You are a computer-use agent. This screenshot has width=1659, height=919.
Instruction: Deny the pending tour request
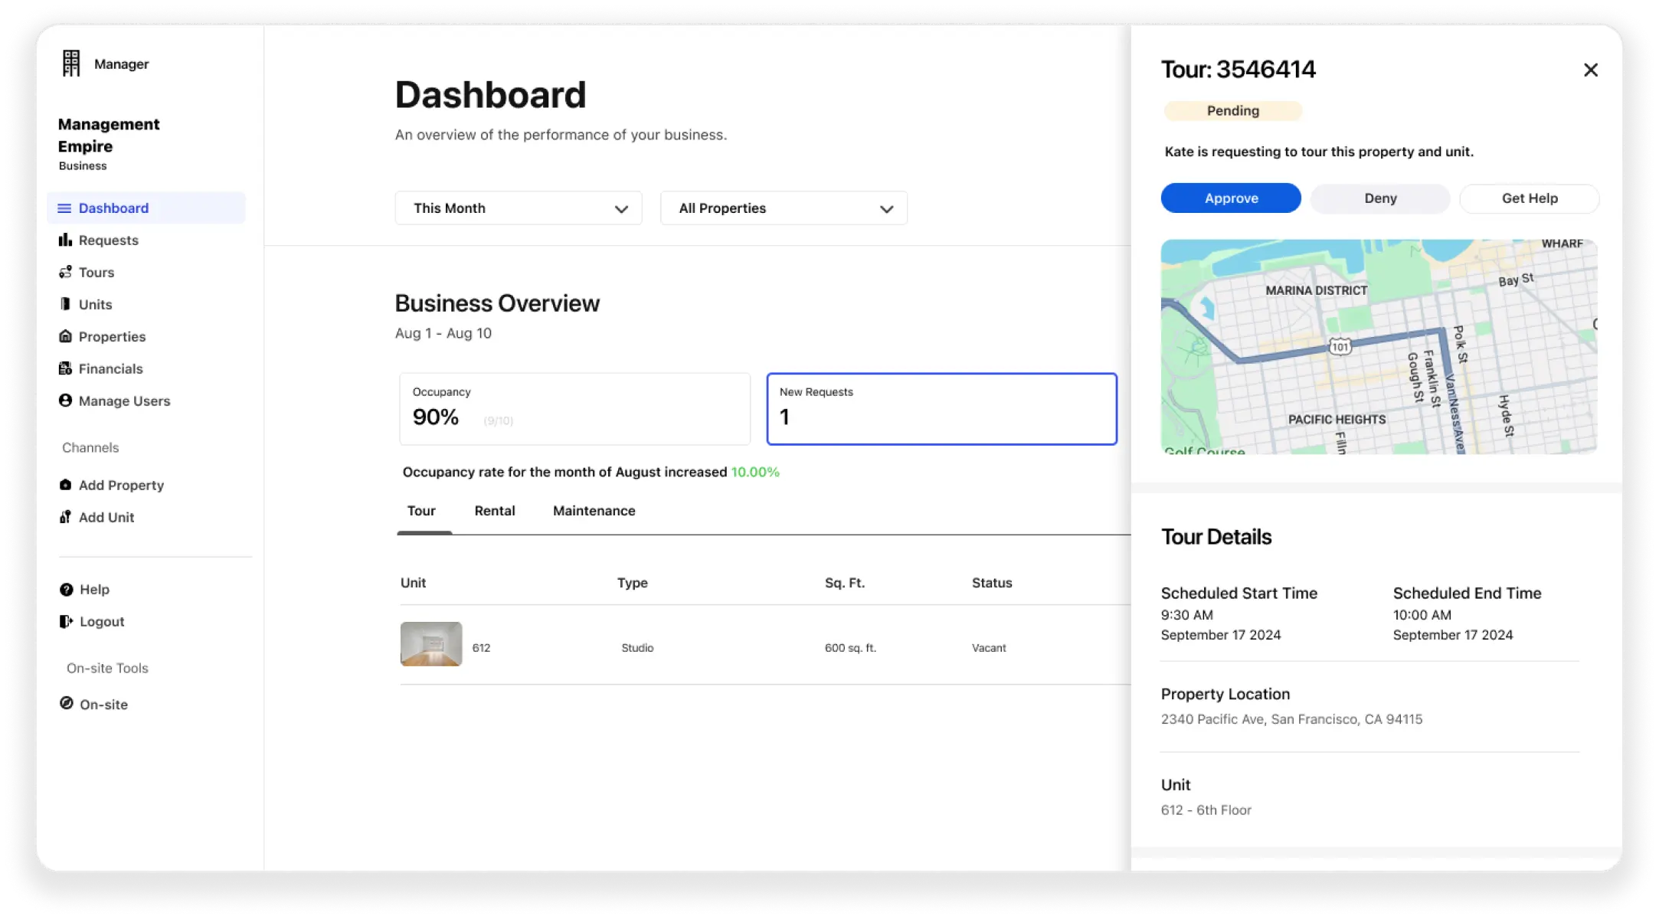[x=1379, y=198]
